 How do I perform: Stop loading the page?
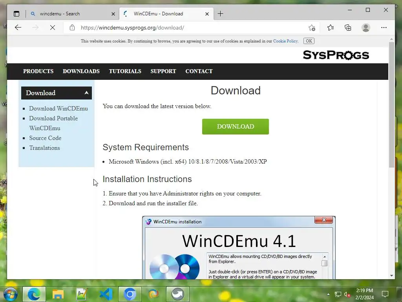coord(53,28)
